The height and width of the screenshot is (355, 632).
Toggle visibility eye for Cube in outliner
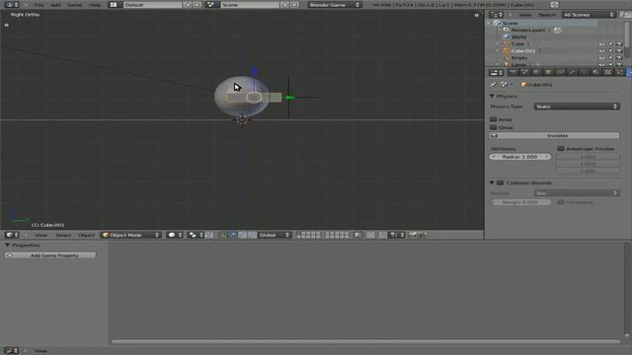601,43
